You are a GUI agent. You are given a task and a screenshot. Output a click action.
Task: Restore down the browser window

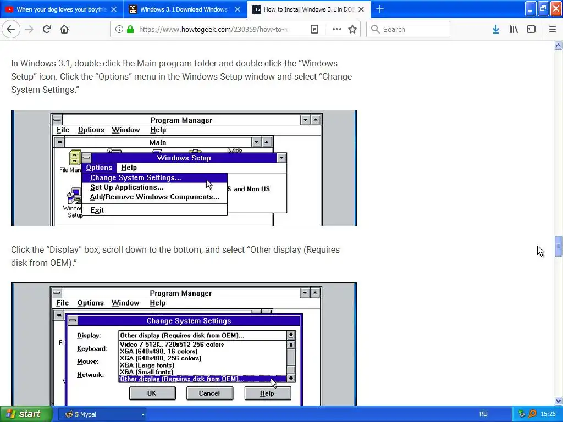point(543,9)
